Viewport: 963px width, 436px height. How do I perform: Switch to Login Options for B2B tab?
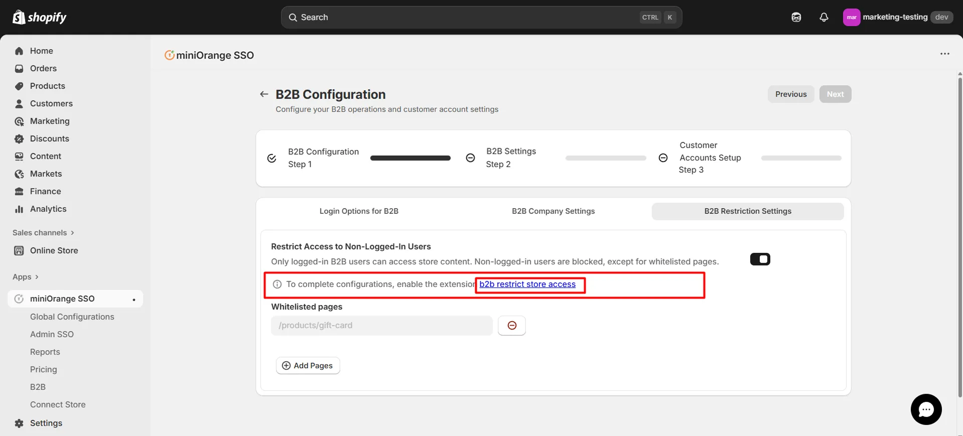[x=359, y=211]
